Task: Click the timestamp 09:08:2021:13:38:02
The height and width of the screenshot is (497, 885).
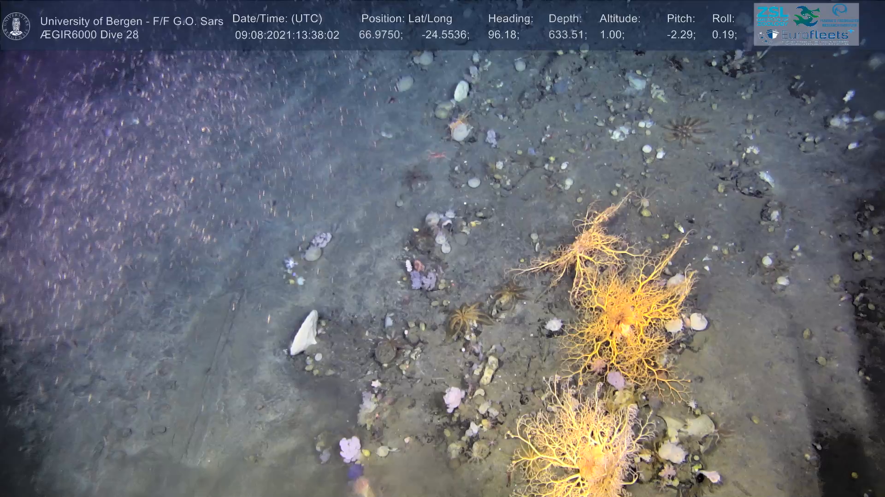Action: click(x=287, y=35)
